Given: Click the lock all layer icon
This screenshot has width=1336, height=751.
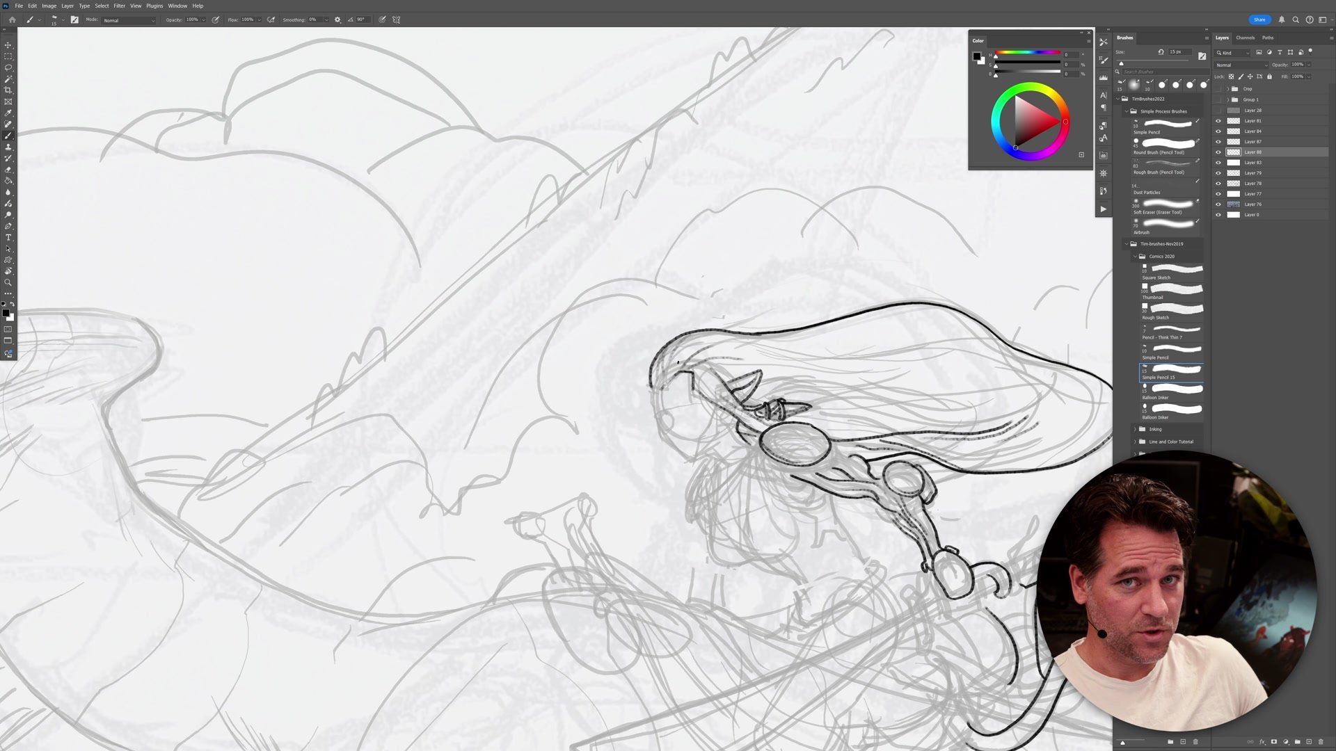Looking at the screenshot, I should pos(1269,76).
